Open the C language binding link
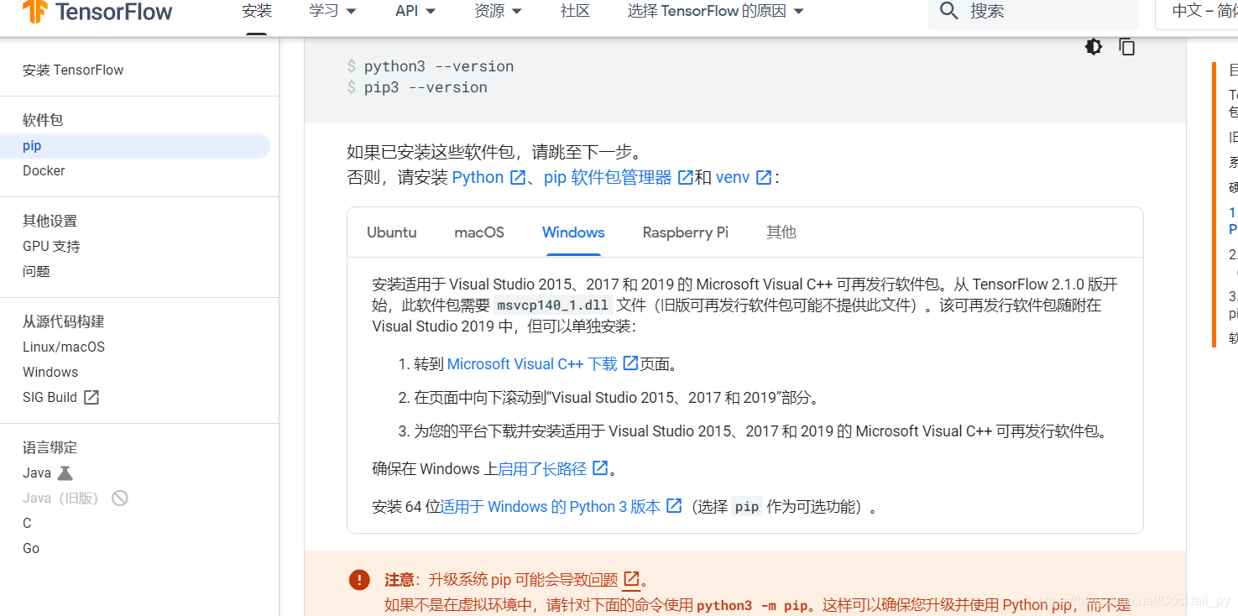This screenshot has height=616, width=1238. tap(27, 523)
